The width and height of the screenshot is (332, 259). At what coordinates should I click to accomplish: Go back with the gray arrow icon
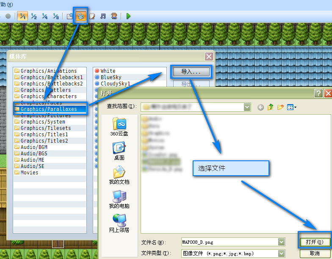click(260, 107)
